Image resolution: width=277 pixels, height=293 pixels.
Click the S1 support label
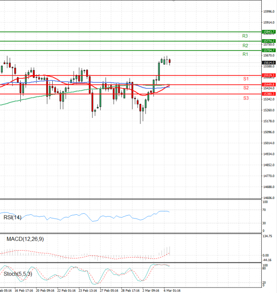[246, 79]
